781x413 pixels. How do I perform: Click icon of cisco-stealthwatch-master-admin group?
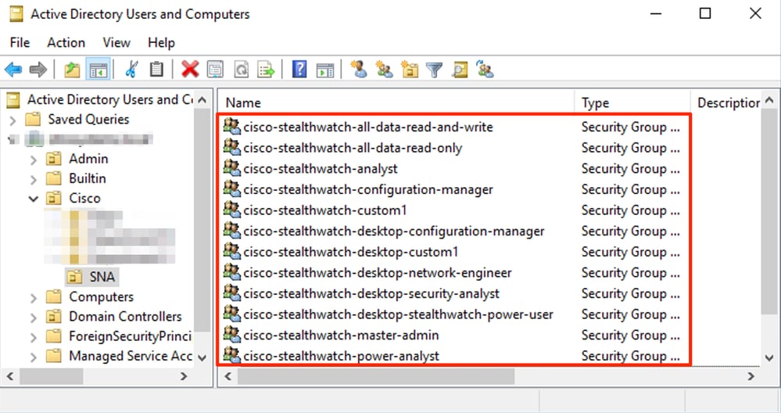click(232, 335)
